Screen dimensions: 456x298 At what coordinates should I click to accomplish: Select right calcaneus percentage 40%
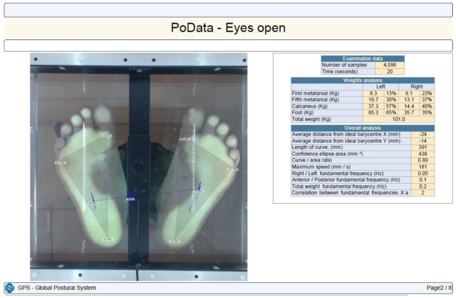click(427, 106)
